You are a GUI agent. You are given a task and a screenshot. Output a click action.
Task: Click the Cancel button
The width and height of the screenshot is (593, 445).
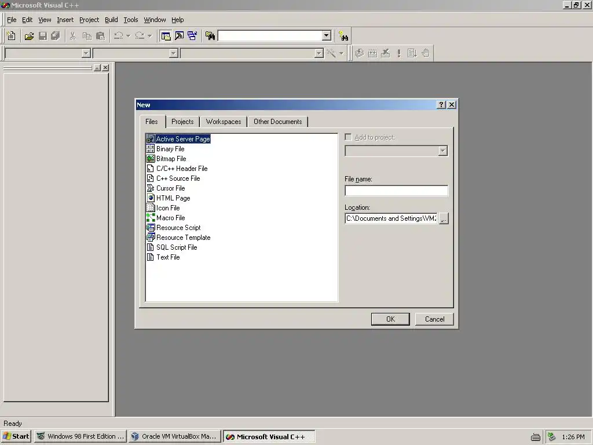click(x=434, y=319)
